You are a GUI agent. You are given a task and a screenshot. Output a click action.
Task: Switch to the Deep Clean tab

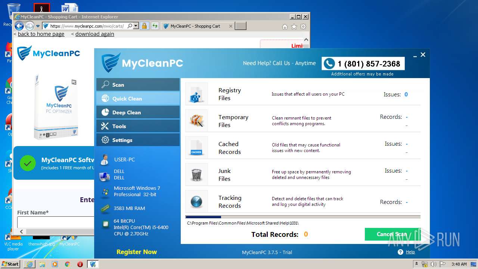[x=138, y=112]
